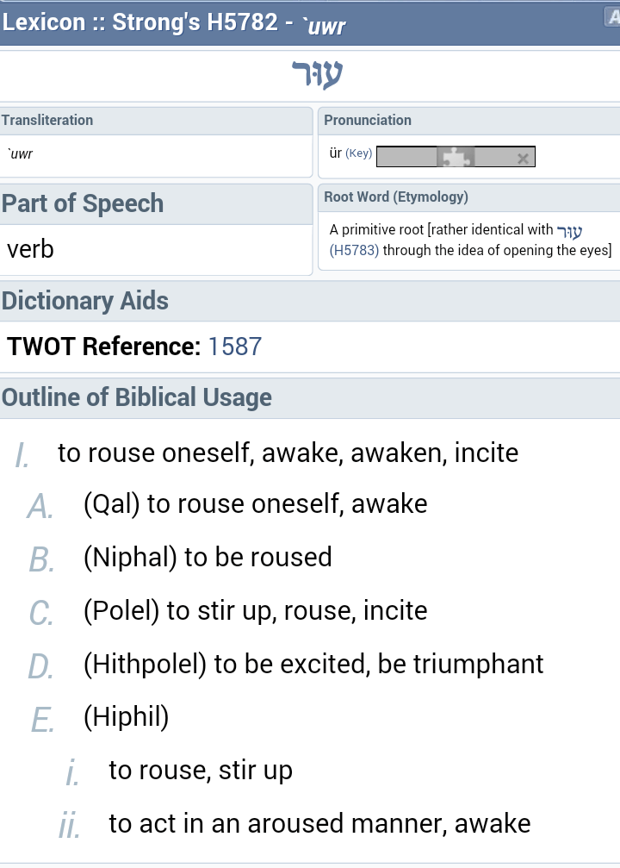Click the large Hebrew word heading
The width and height of the screenshot is (620, 868).
(317, 76)
